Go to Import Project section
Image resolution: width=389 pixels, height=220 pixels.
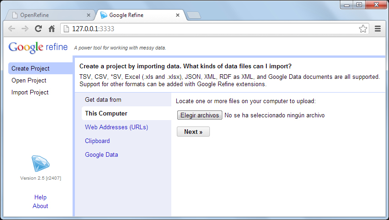pos(30,92)
